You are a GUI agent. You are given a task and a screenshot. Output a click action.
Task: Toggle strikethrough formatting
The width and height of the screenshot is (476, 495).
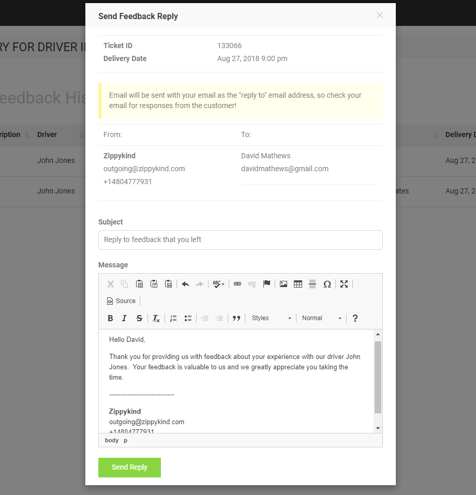(x=139, y=318)
